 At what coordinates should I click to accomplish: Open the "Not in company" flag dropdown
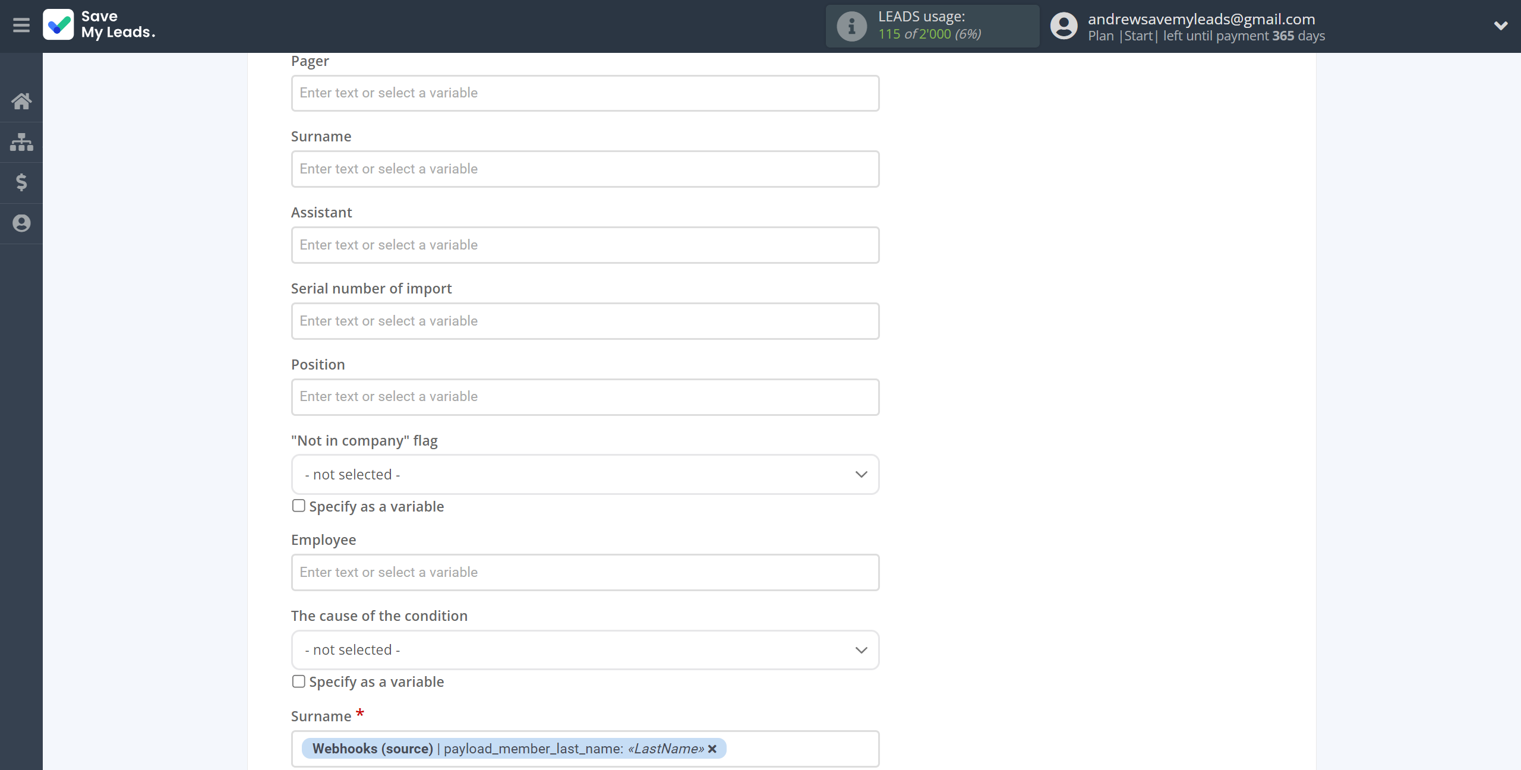pyautogui.click(x=585, y=474)
